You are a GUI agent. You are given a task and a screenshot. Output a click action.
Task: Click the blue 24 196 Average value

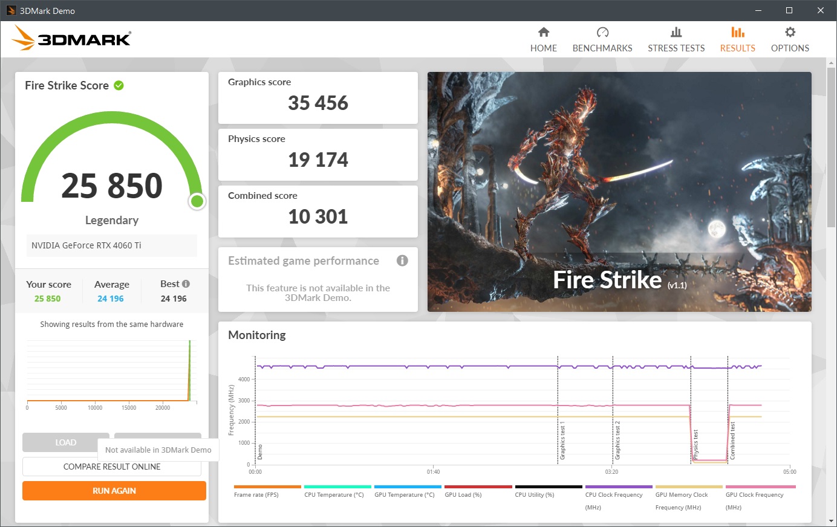111,299
